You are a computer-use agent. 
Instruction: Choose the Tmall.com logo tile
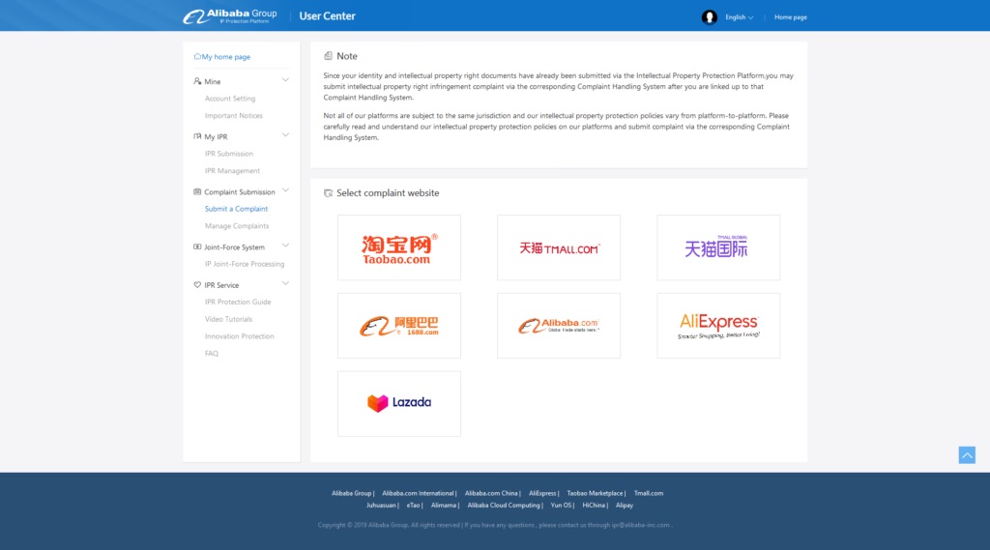[558, 248]
